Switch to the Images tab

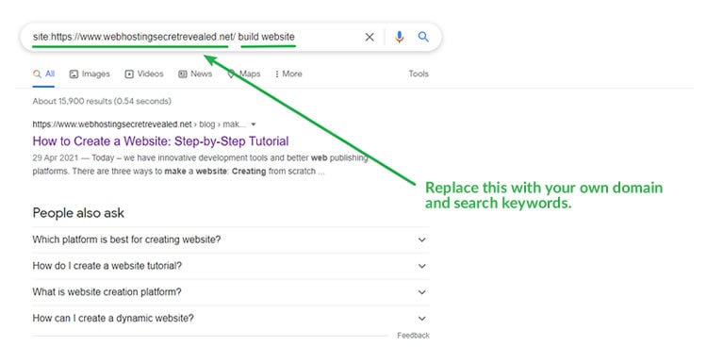click(x=90, y=74)
